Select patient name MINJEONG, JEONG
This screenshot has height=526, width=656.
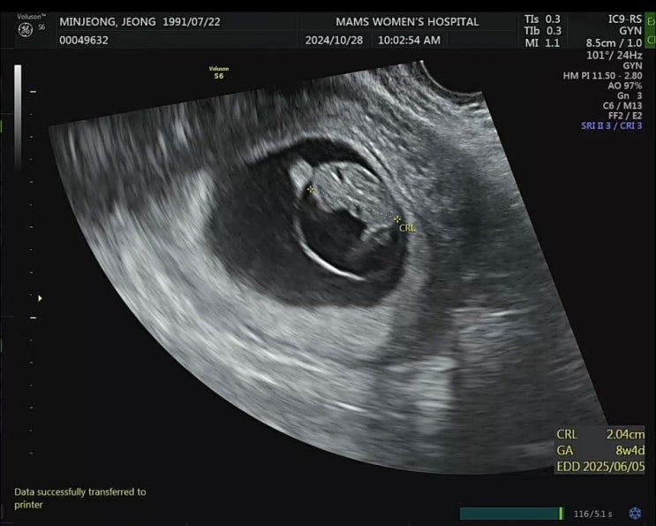[108, 22]
